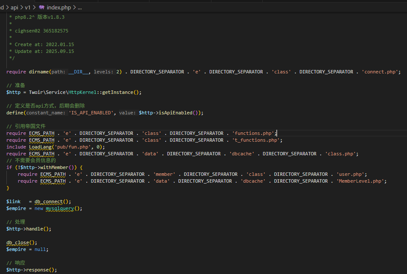Screen dimensions: 407x274
Task: Click the PHP elephant icon in breadcrumb
Action: (x=41, y=7)
